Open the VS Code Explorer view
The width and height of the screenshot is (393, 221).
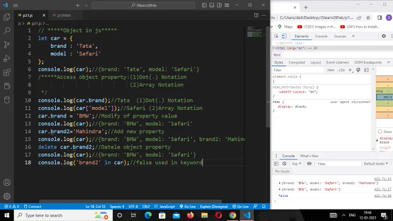coord(7,17)
